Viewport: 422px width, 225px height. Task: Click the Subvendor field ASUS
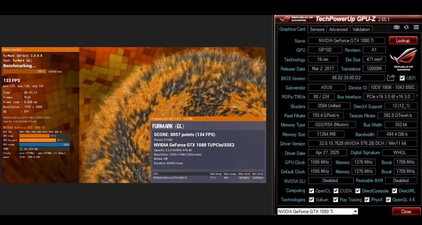(x=327, y=87)
